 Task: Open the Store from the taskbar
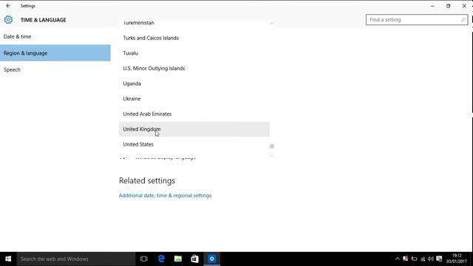point(195,259)
